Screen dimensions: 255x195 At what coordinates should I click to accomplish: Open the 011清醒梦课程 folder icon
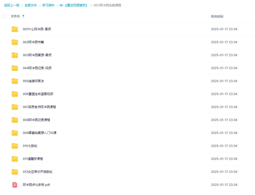point(15,159)
